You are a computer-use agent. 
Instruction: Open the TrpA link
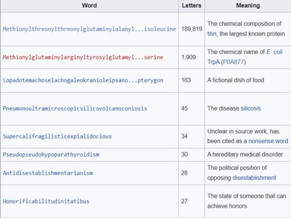(x=214, y=62)
